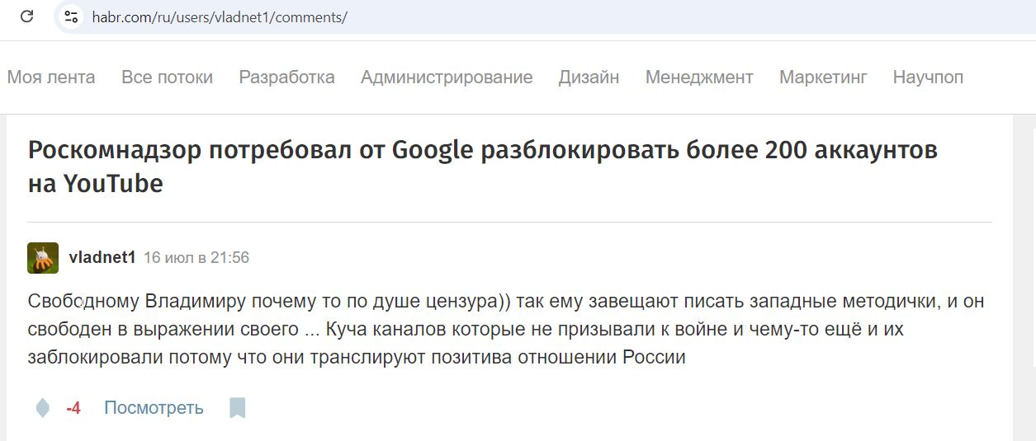
Task: Select the Дизайн section
Action: click(x=589, y=77)
